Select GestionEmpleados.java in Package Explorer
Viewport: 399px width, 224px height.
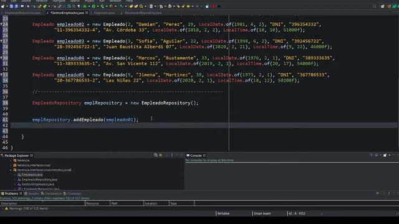tap(37, 184)
